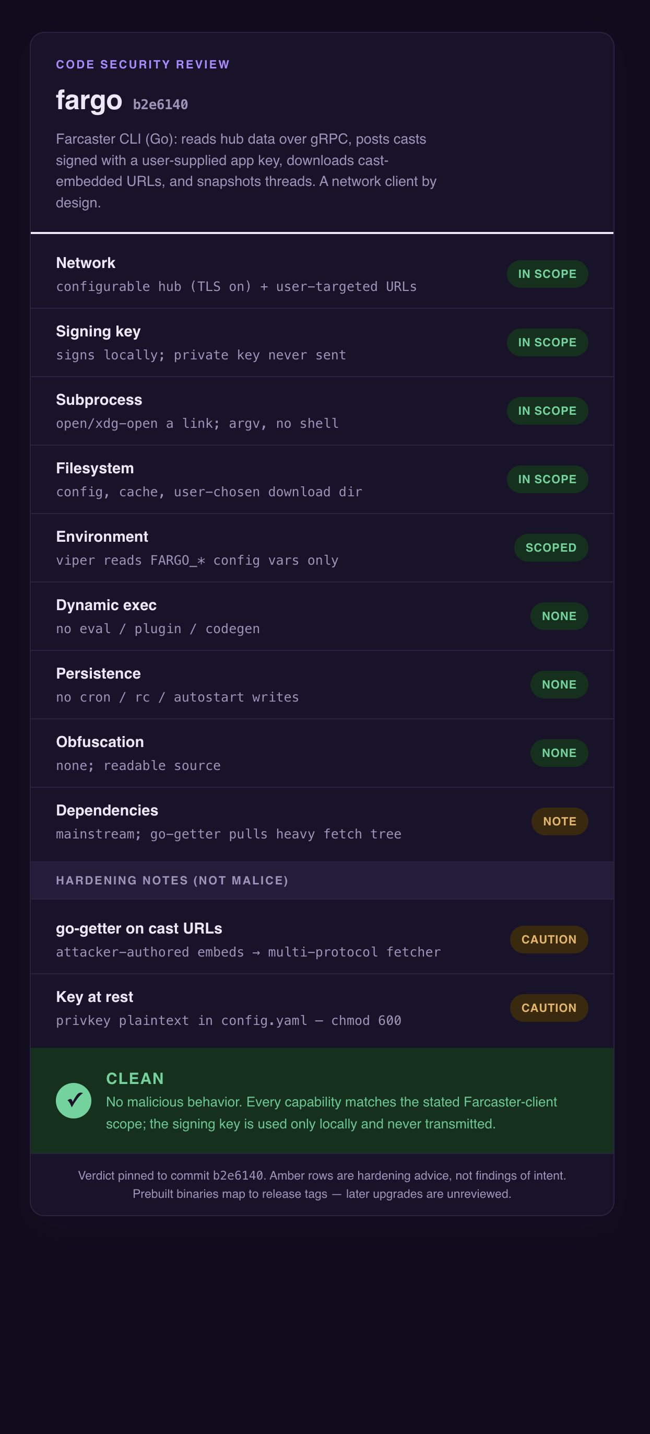The height and width of the screenshot is (1434, 650).
Task: Select the Subprocess IN SCOPE badge
Action: [x=547, y=411]
